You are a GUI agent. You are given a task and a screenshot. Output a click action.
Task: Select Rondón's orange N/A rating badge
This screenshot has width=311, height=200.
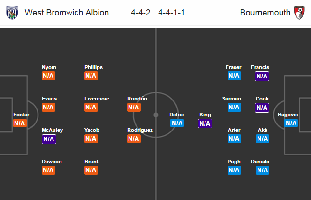click(134, 107)
